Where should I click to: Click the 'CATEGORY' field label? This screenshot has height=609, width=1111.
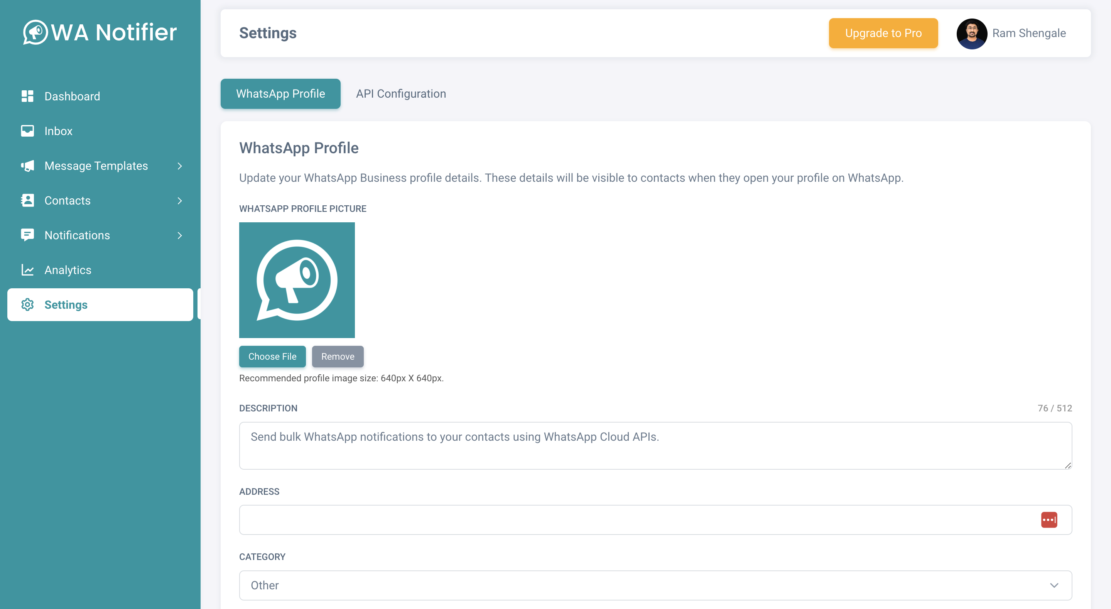click(x=262, y=557)
